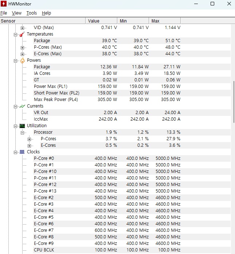The width and height of the screenshot is (235, 254).
Task: Select the IA Cores power row
Action: [132, 73]
